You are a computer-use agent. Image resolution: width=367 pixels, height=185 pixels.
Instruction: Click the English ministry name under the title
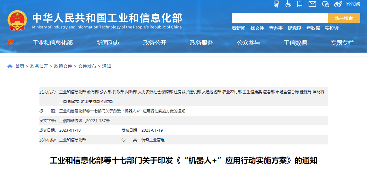click(x=107, y=27)
